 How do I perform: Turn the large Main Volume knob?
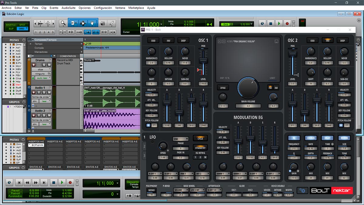(x=248, y=88)
